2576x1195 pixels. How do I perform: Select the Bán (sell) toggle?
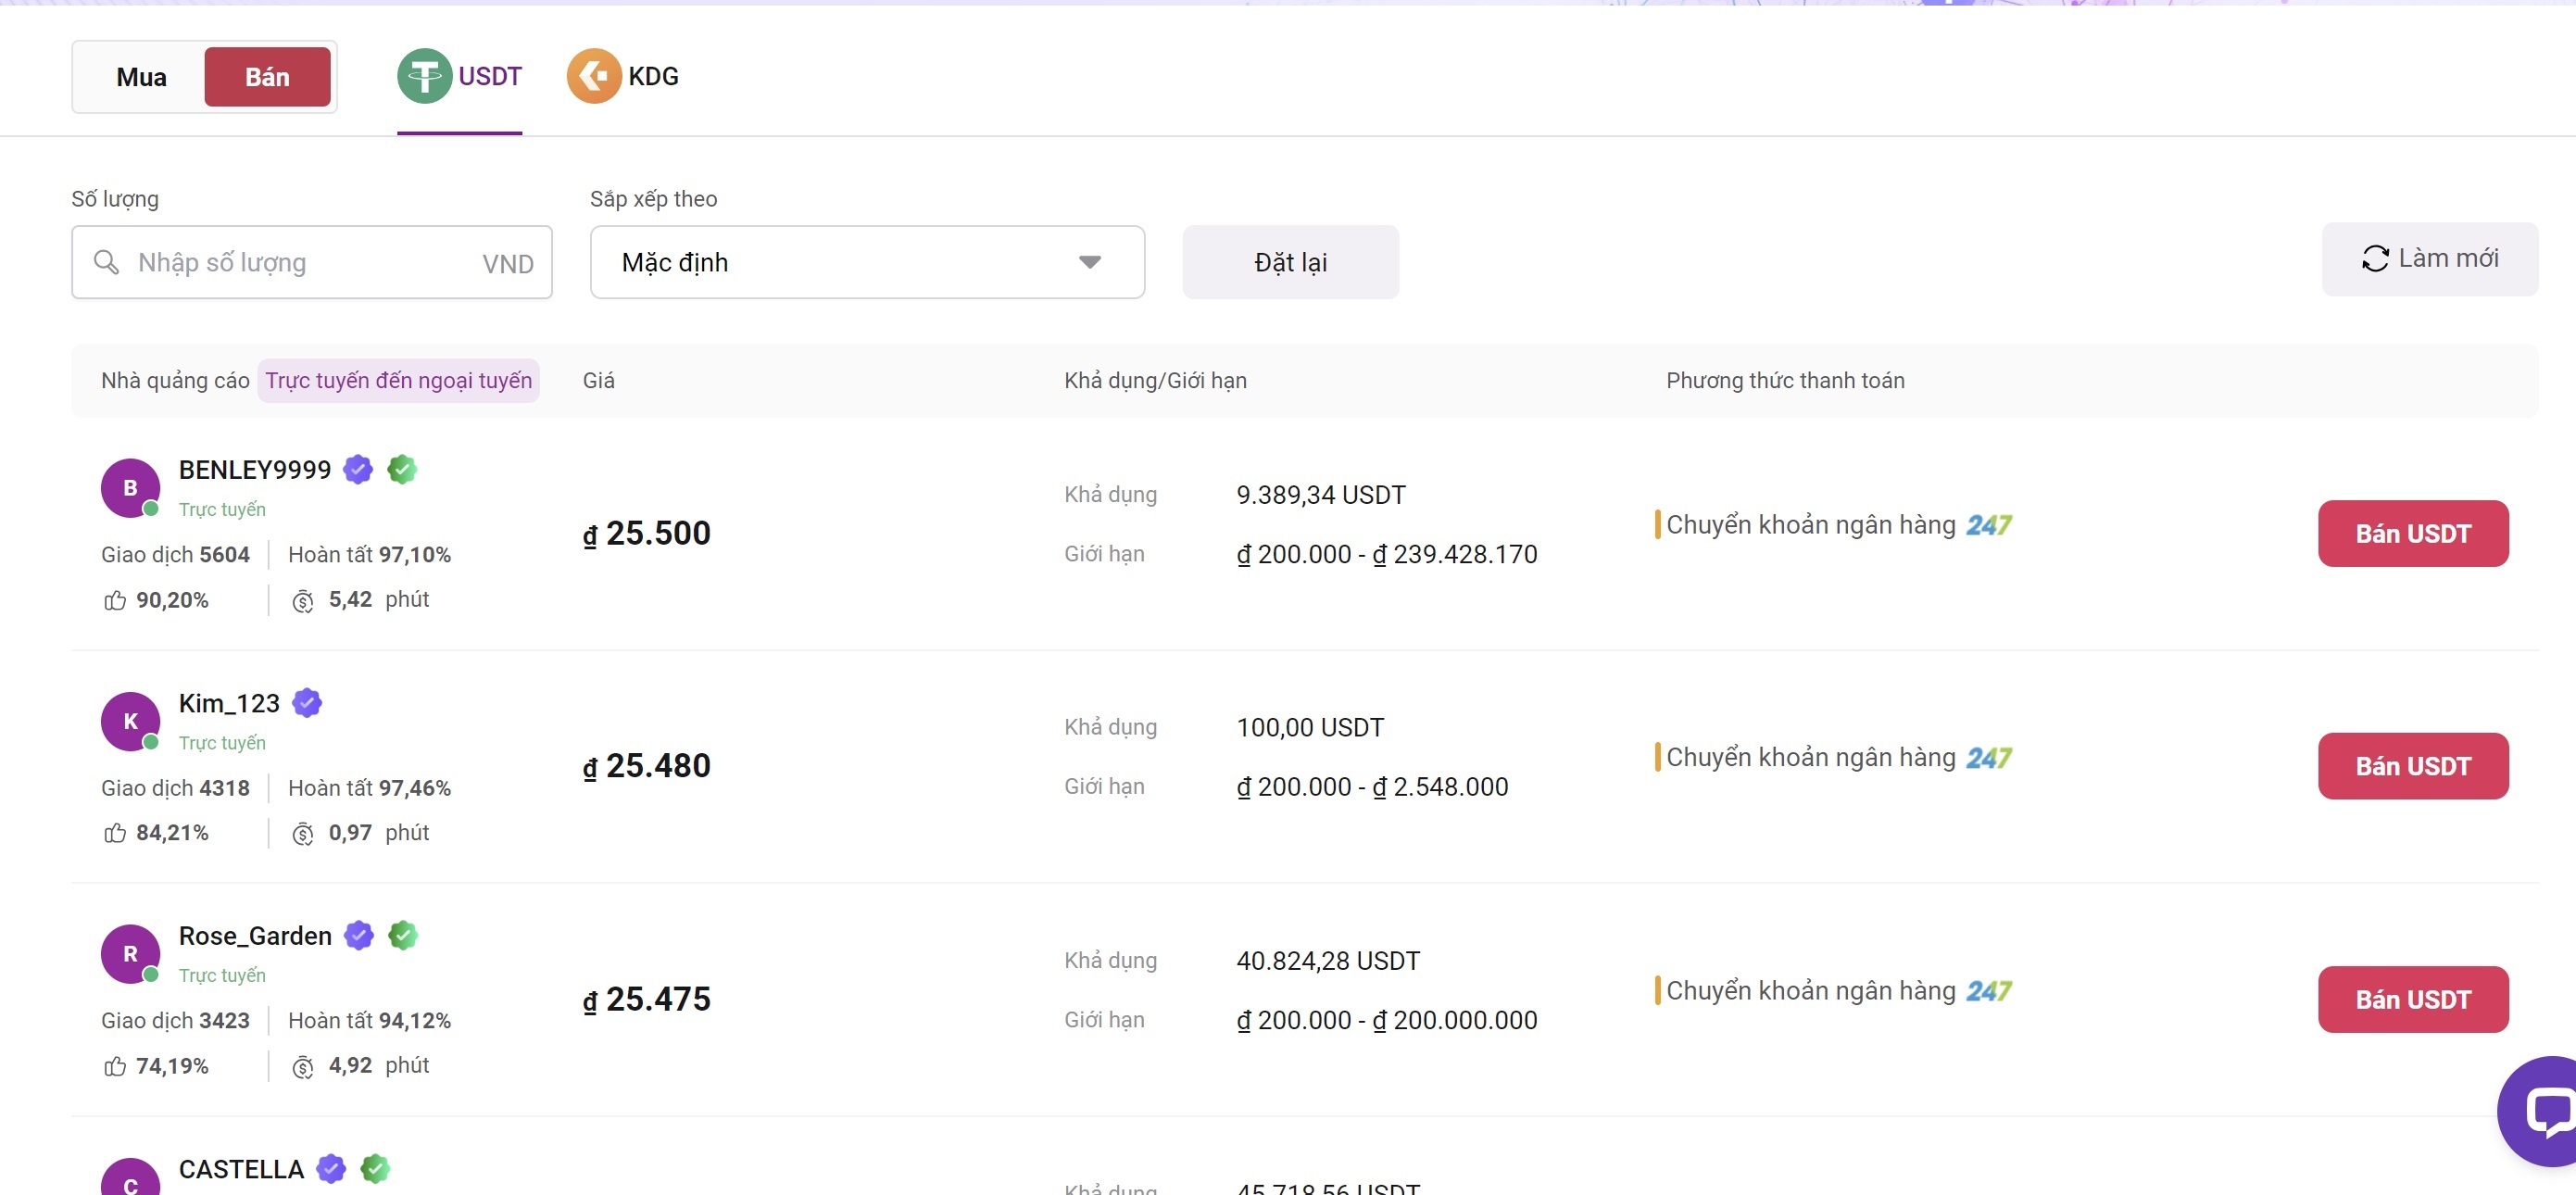tap(267, 77)
